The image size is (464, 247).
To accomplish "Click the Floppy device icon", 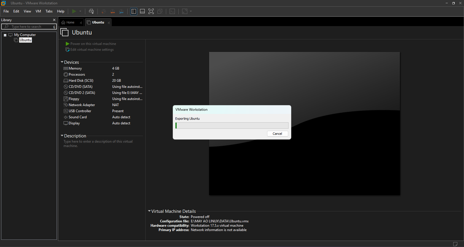I will coord(66,99).
